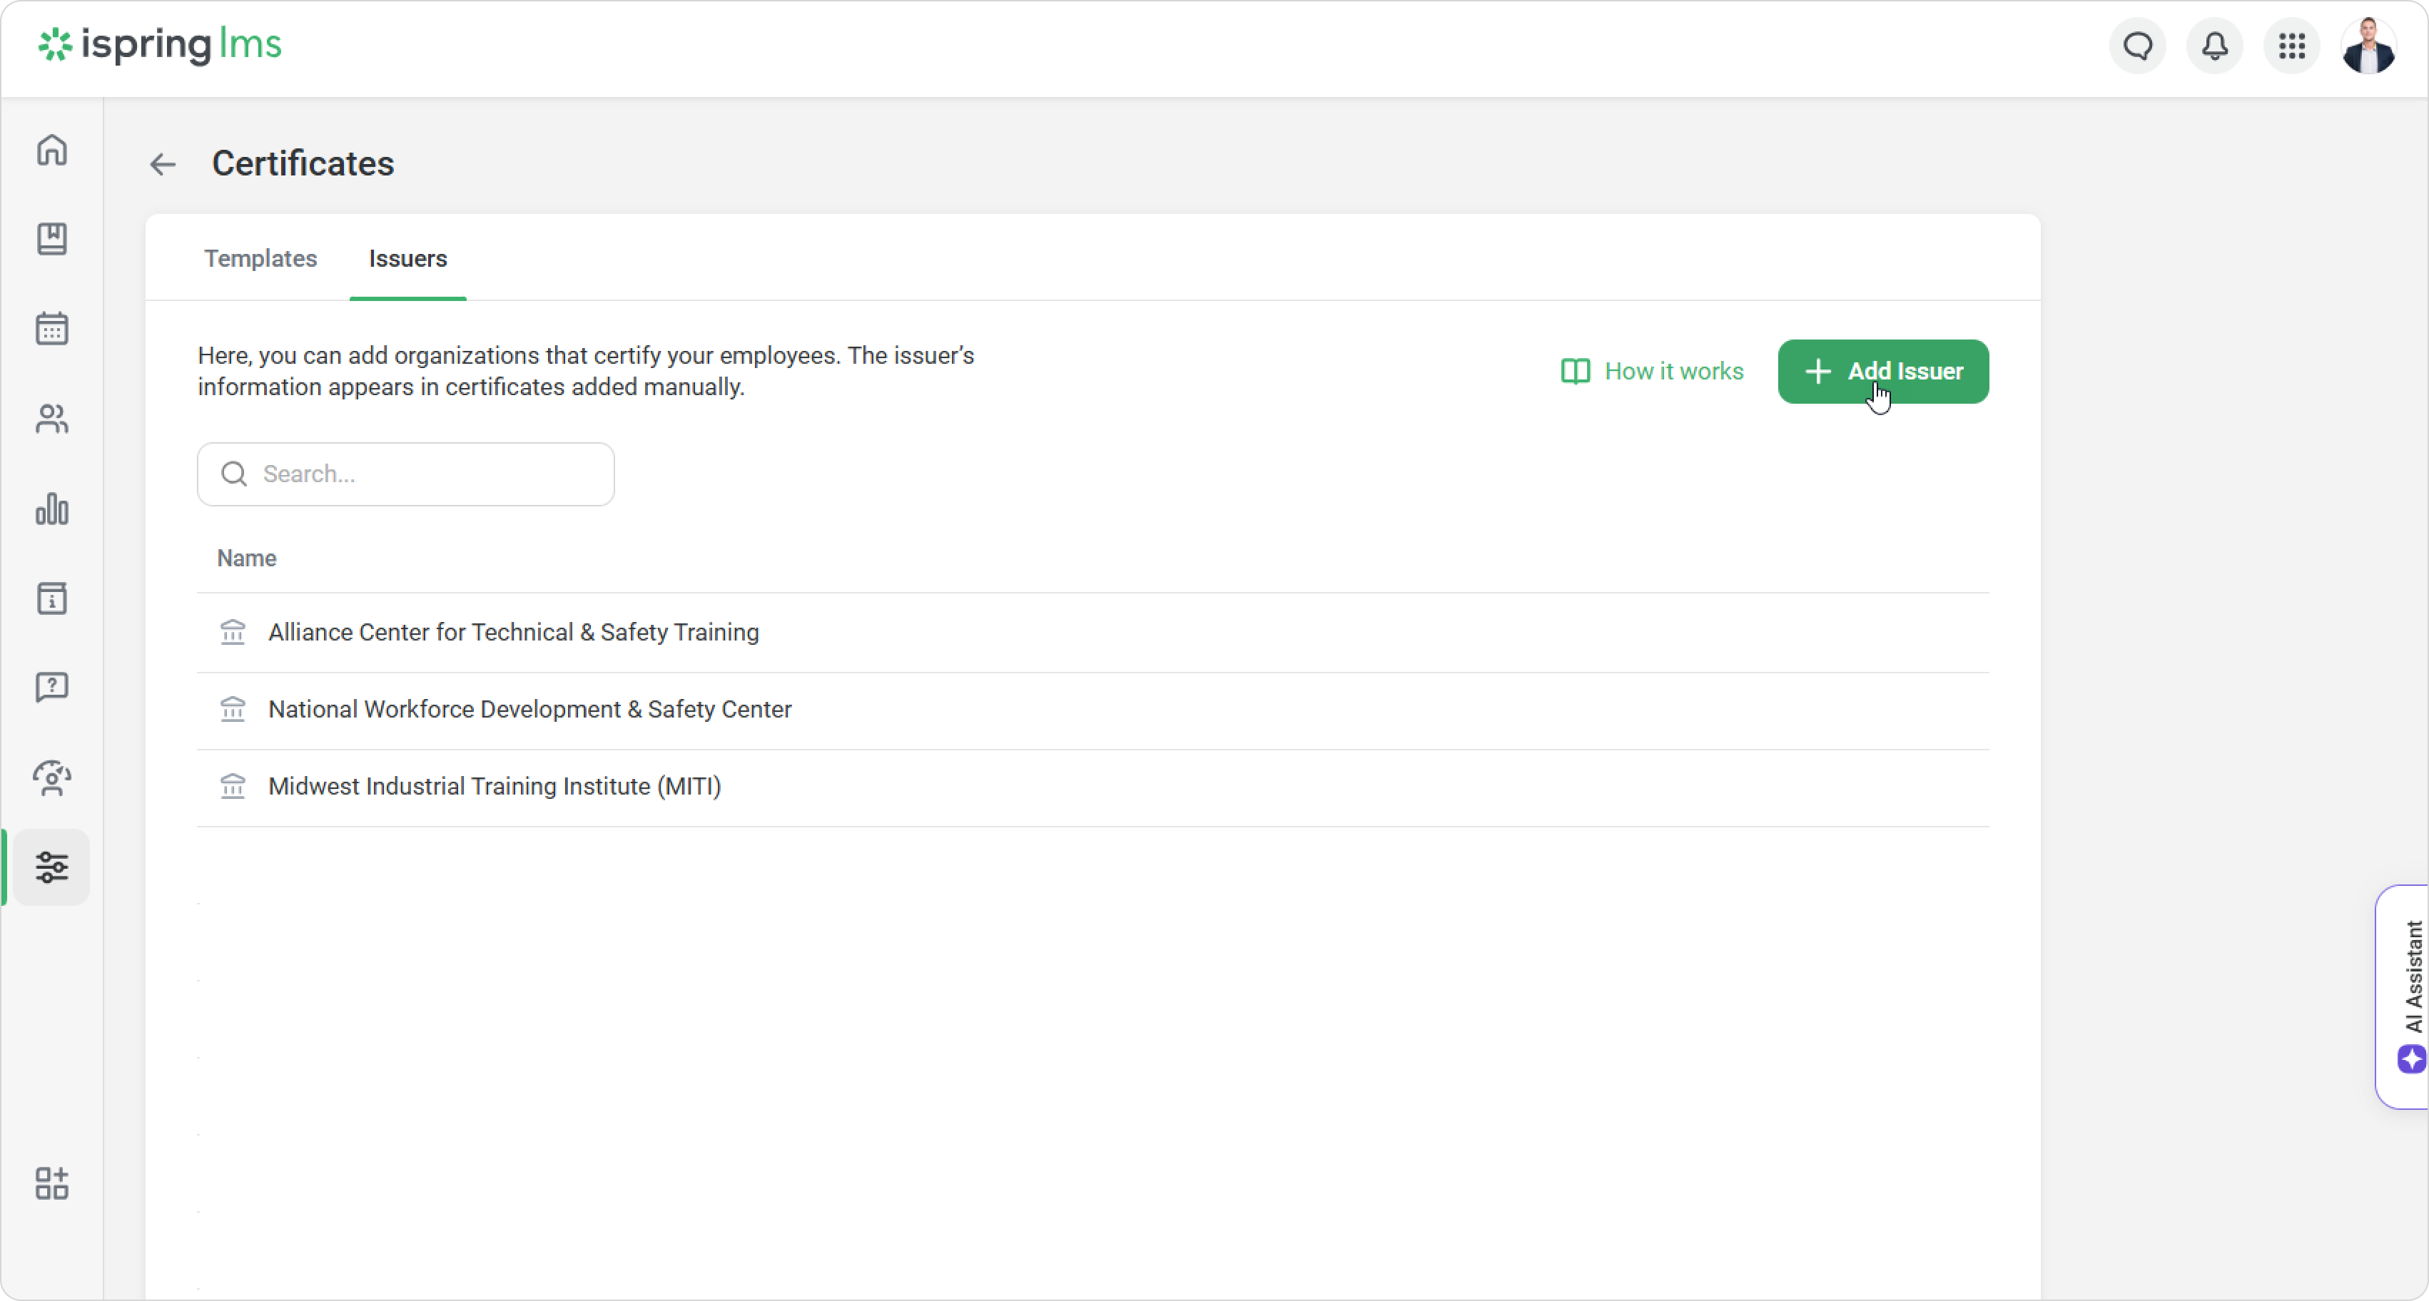Click the add widgets icon at sidebar bottom
The image size is (2429, 1301).
52,1183
